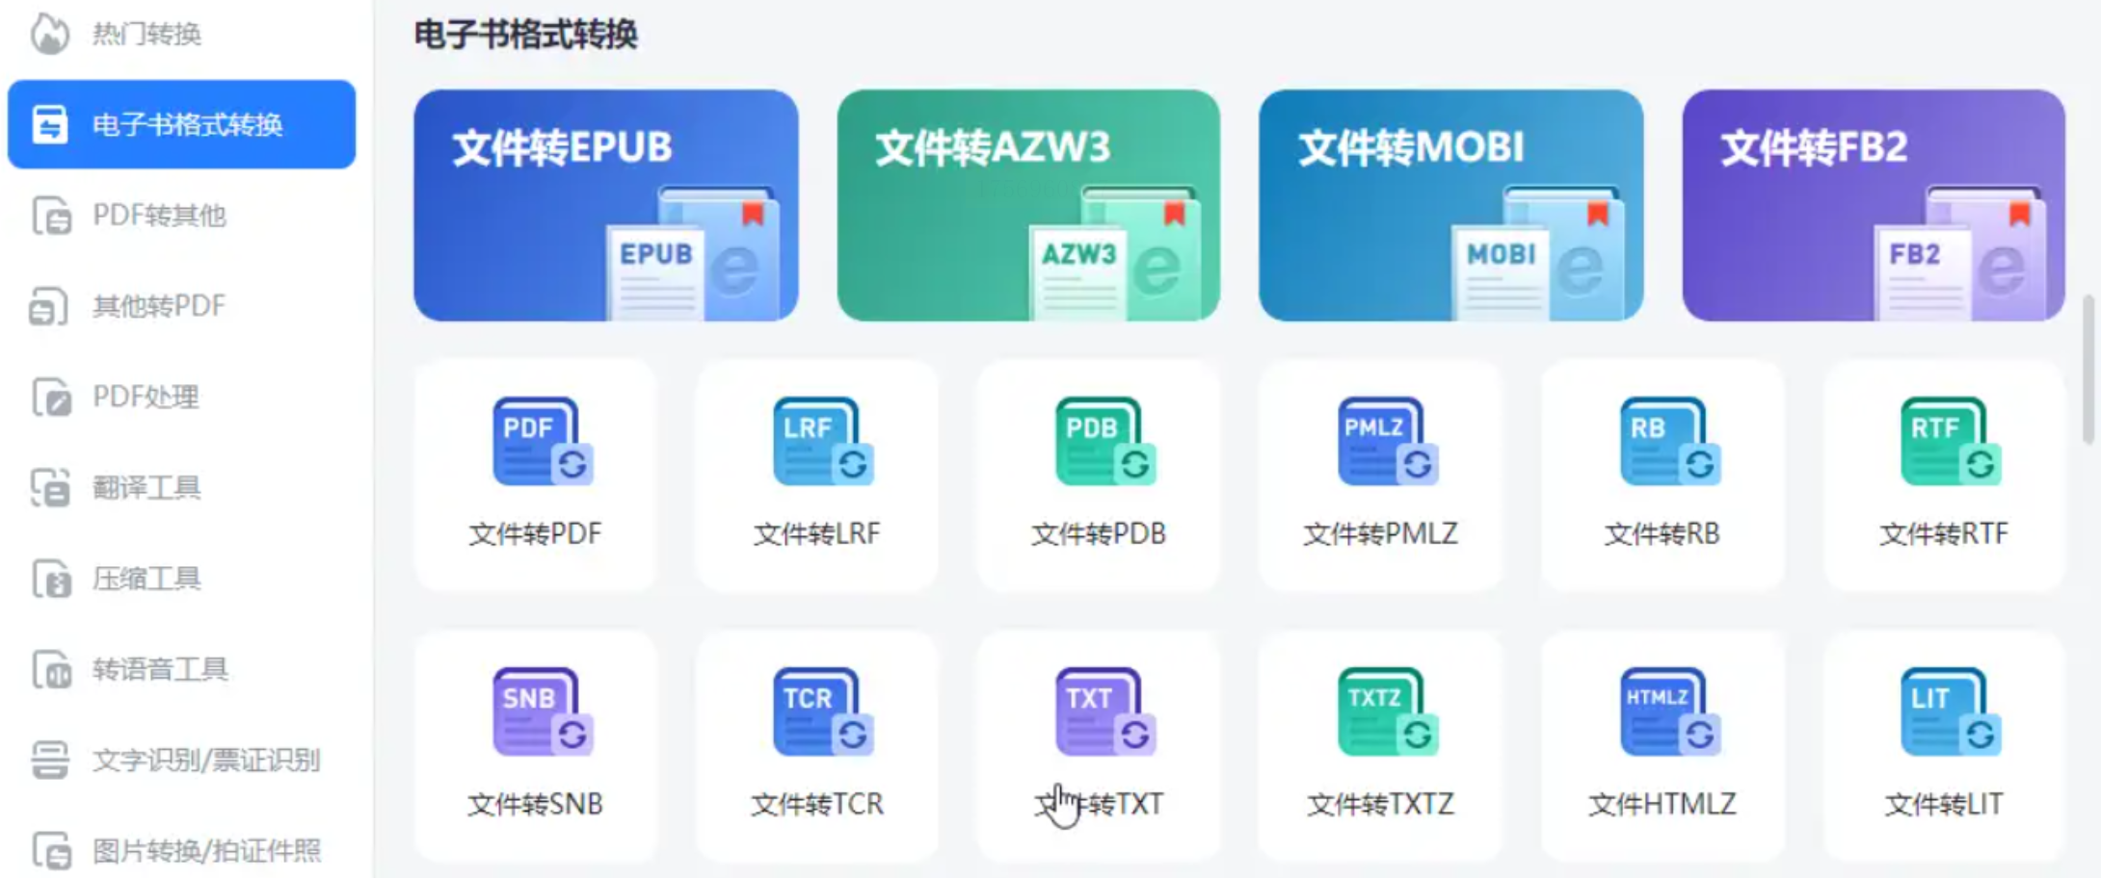Select the 文件转SNB label
The width and height of the screenshot is (2101, 878).
(535, 804)
